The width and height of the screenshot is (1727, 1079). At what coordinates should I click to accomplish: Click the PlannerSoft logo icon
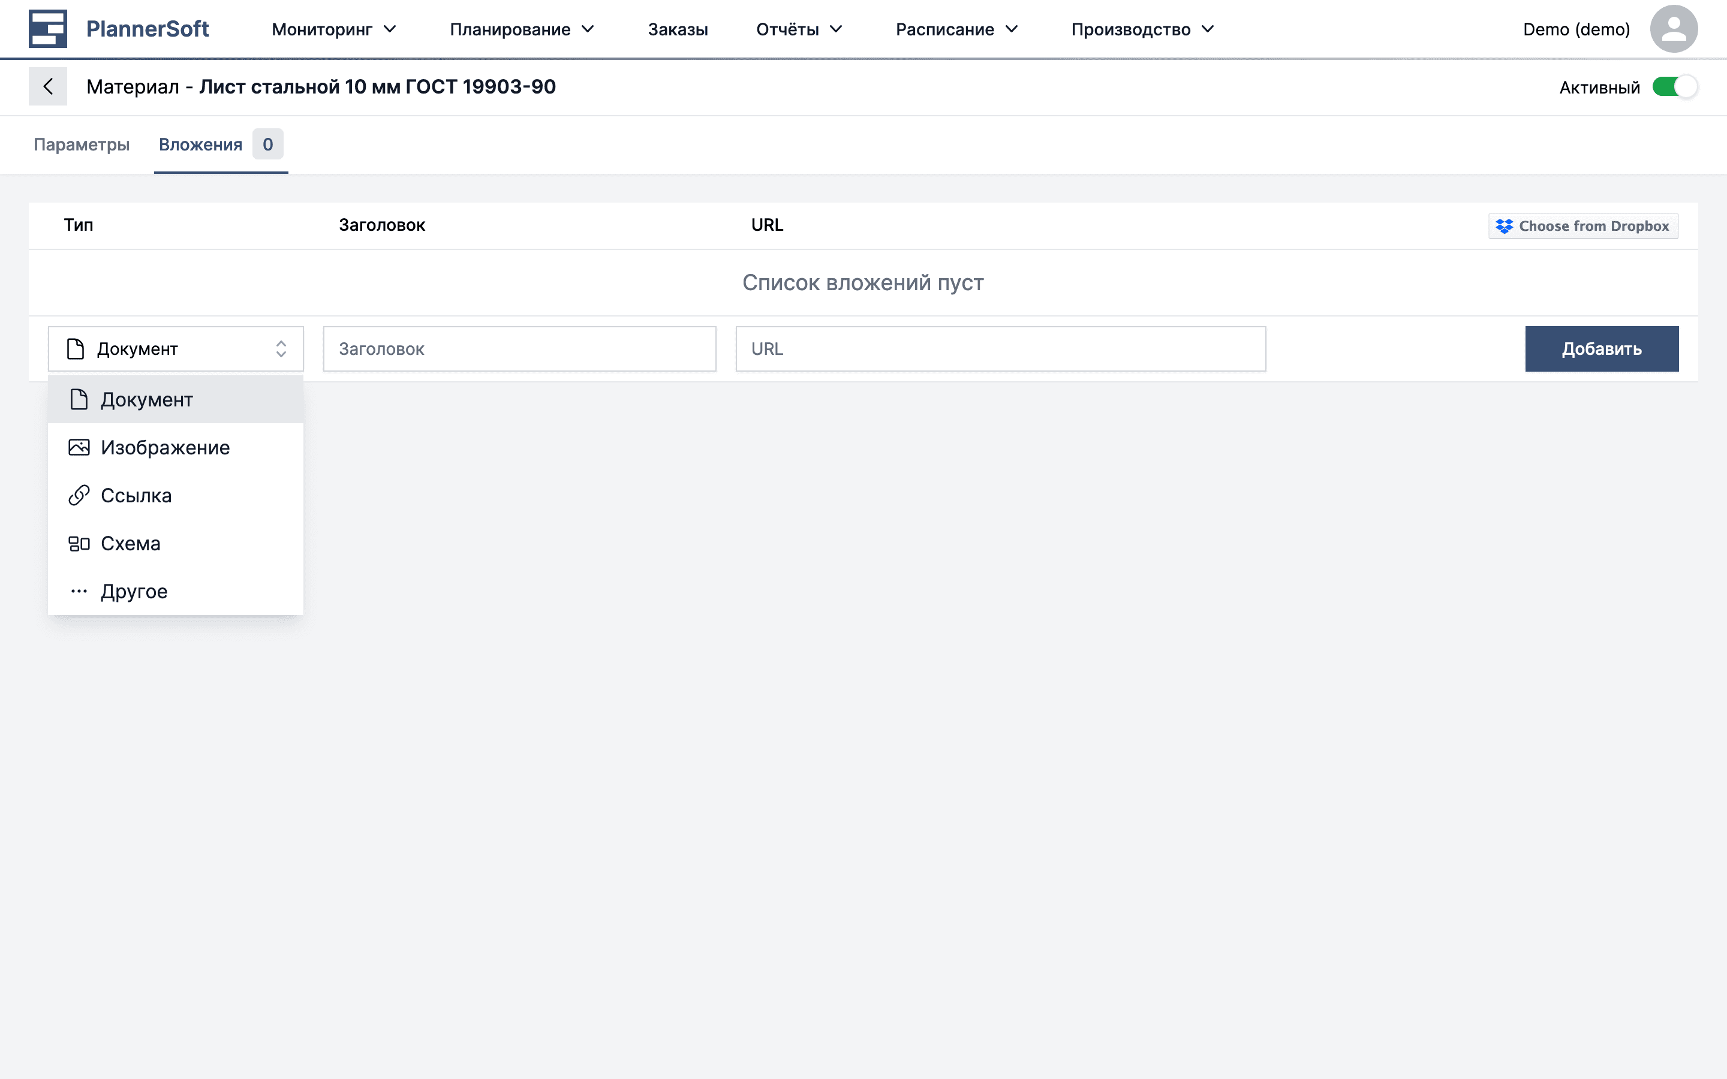click(x=47, y=29)
